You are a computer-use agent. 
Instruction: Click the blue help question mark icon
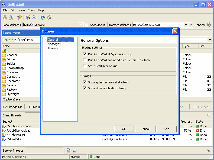43,17
